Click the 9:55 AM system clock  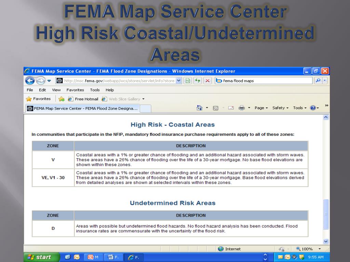pos(315,257)
